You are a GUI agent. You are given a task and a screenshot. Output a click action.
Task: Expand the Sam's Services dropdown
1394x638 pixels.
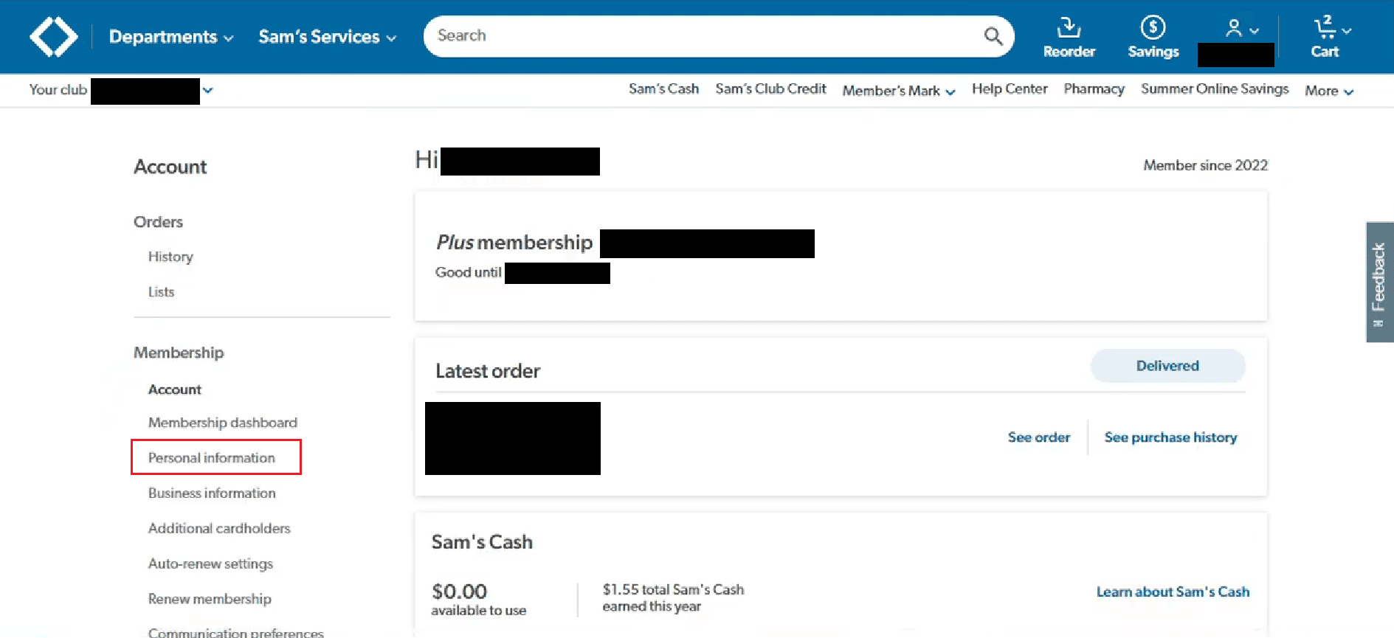328,37
